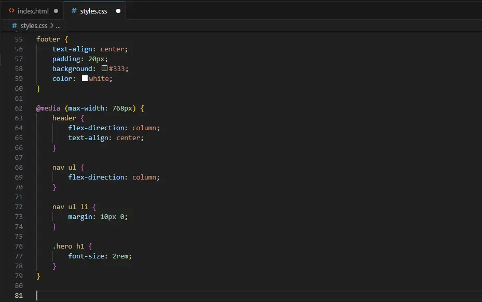Click line number 55 in the gutter
Viewport: 482px width, 302px height.
[x=19, y=39]
